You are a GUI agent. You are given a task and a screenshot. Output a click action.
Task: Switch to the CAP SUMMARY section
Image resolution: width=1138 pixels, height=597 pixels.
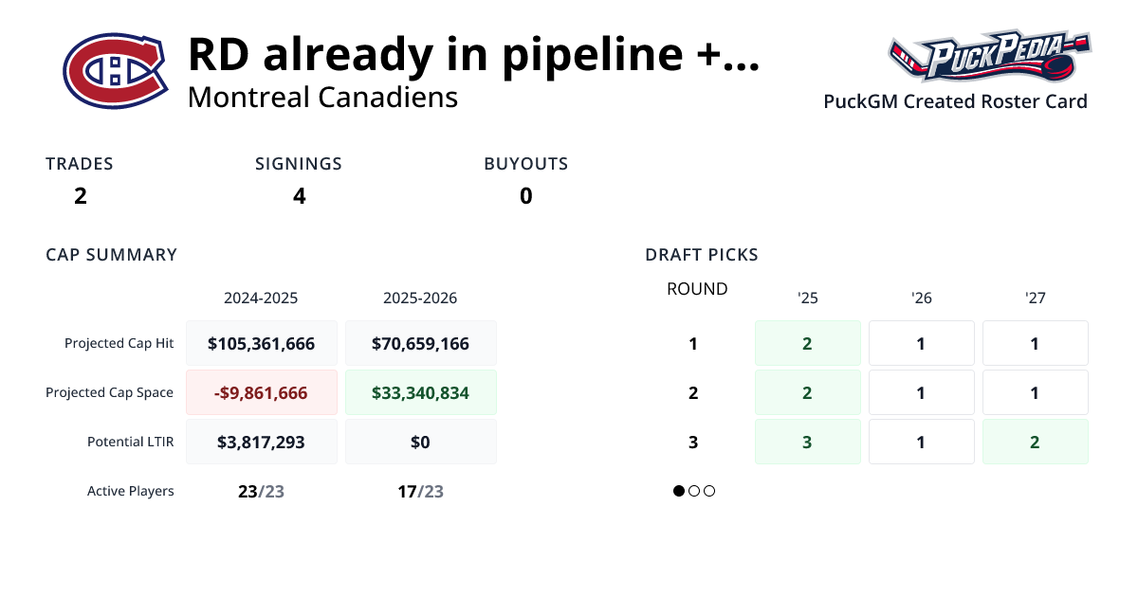point(111,254)
